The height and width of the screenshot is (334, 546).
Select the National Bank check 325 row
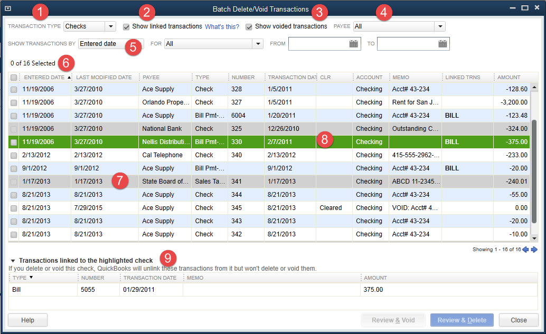coord(269,129)
